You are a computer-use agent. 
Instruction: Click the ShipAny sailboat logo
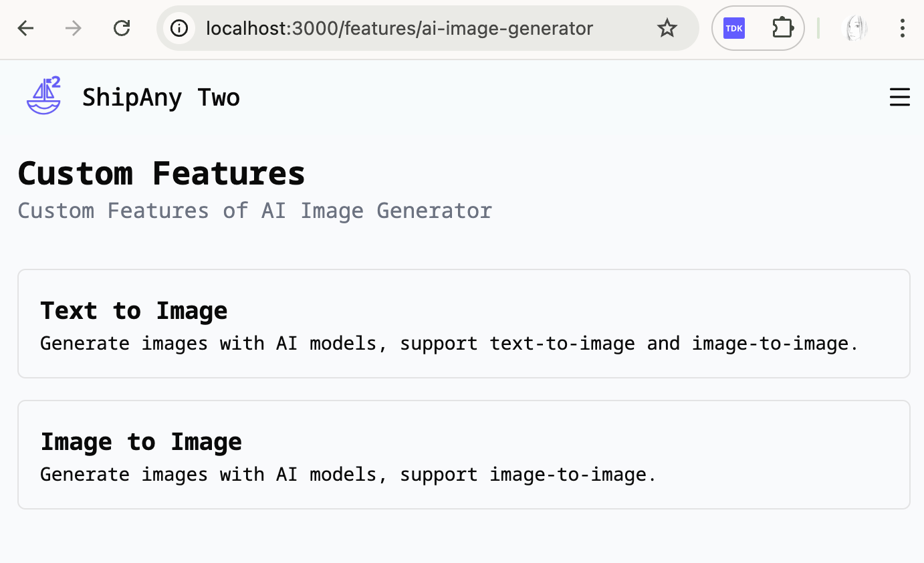click(x=43, y=96)
